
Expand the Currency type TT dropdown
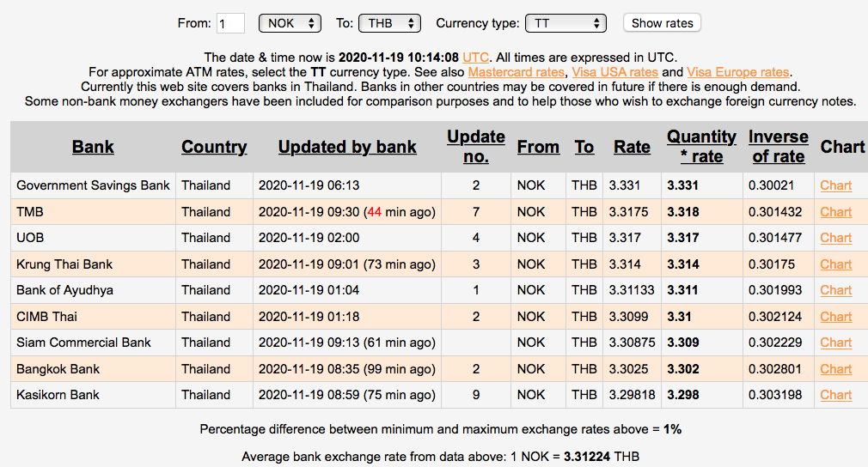(x=565, y=23)
